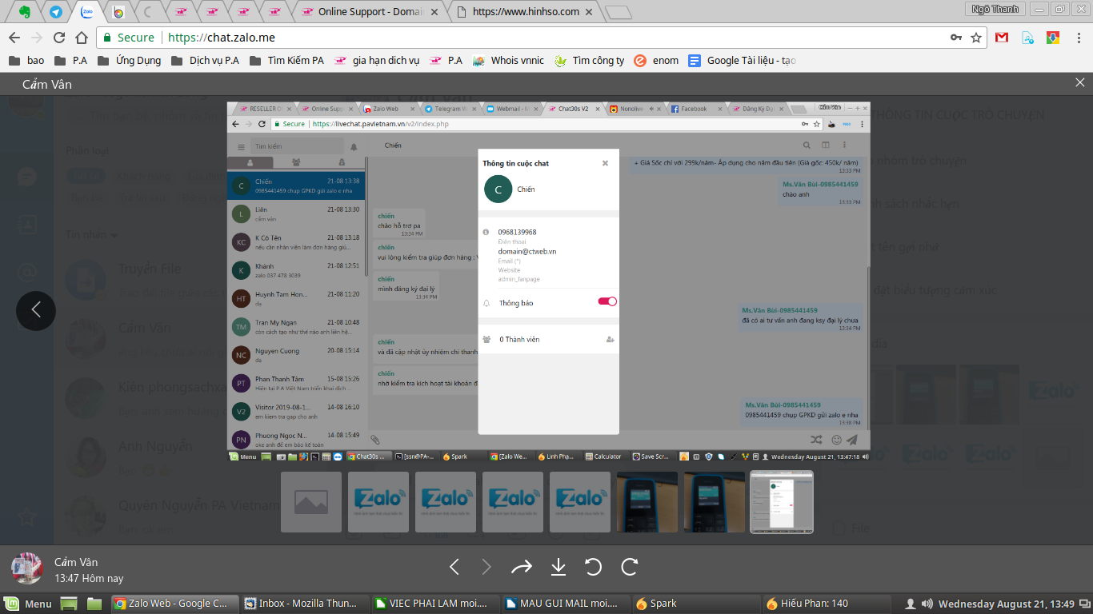Viewport: 1093px width, 614px height.
Task: Open the Tìm Kiếm PA bookmark folder
Action: click(x=286, y=60)
